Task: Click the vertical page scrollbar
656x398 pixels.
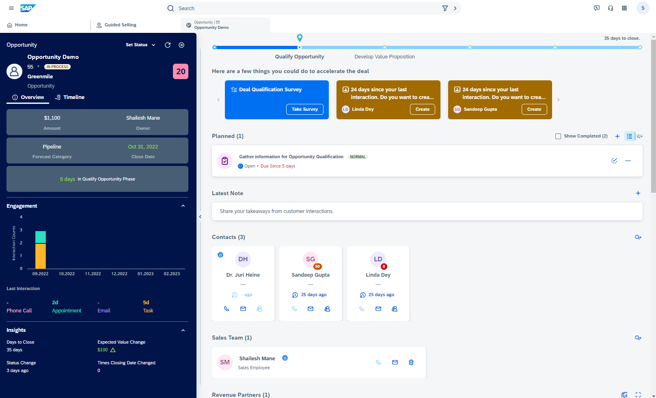Action: (653, 116)
